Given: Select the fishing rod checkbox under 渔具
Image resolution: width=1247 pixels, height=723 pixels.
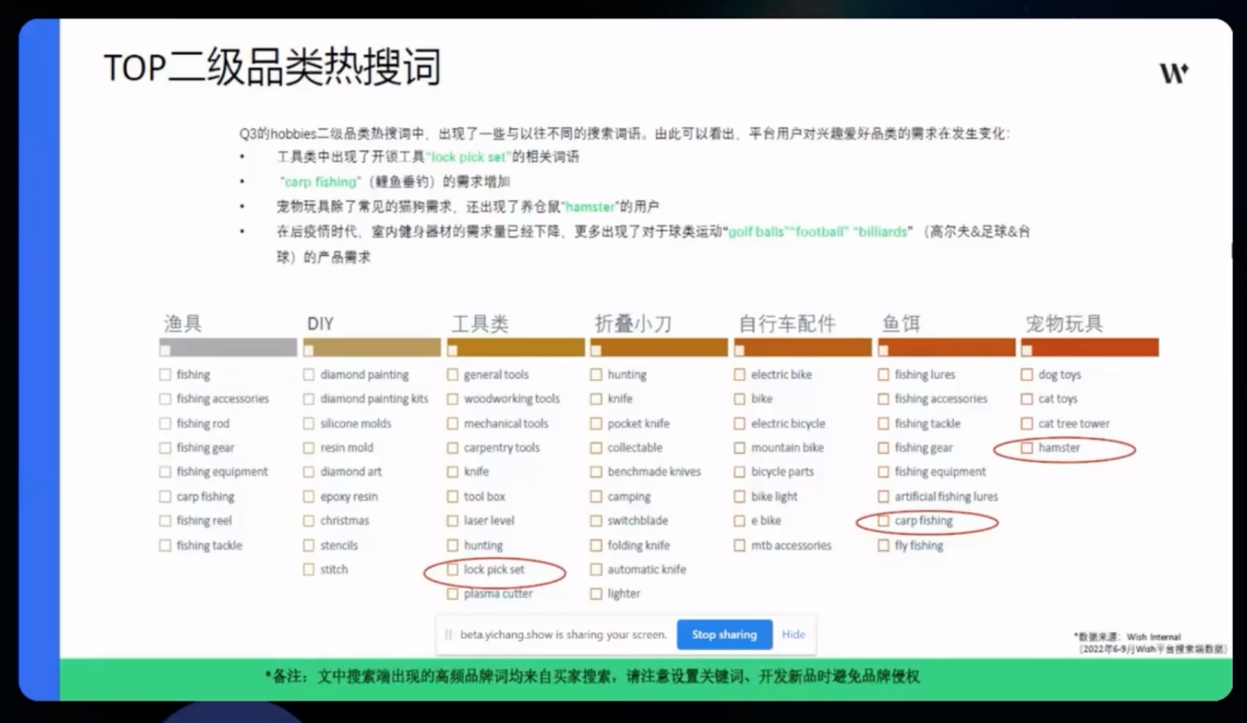Looking at the screenshot, I should pyautogui.click(x=165, y=423).
